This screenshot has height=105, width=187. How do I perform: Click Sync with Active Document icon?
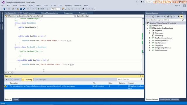point(162,17)
